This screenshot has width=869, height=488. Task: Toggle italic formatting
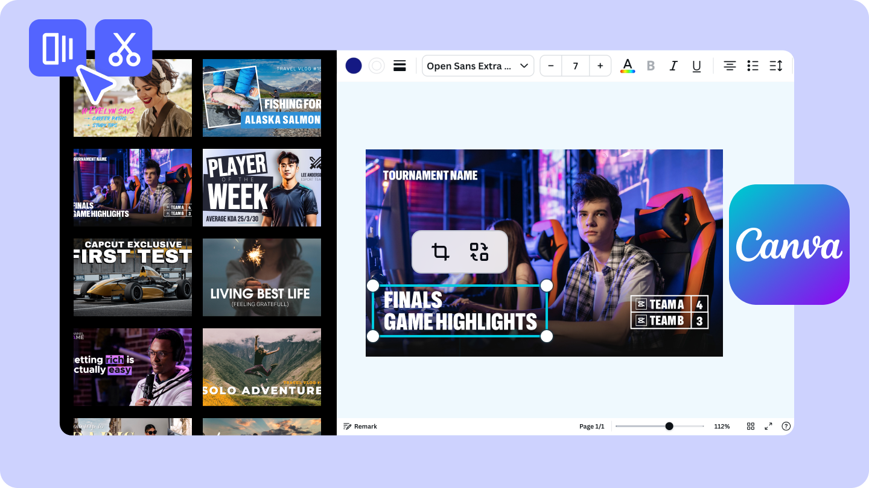(673, 66)
